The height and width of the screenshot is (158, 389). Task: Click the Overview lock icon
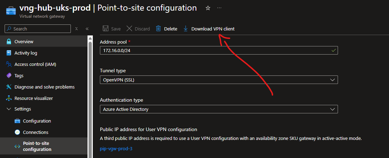9,42
